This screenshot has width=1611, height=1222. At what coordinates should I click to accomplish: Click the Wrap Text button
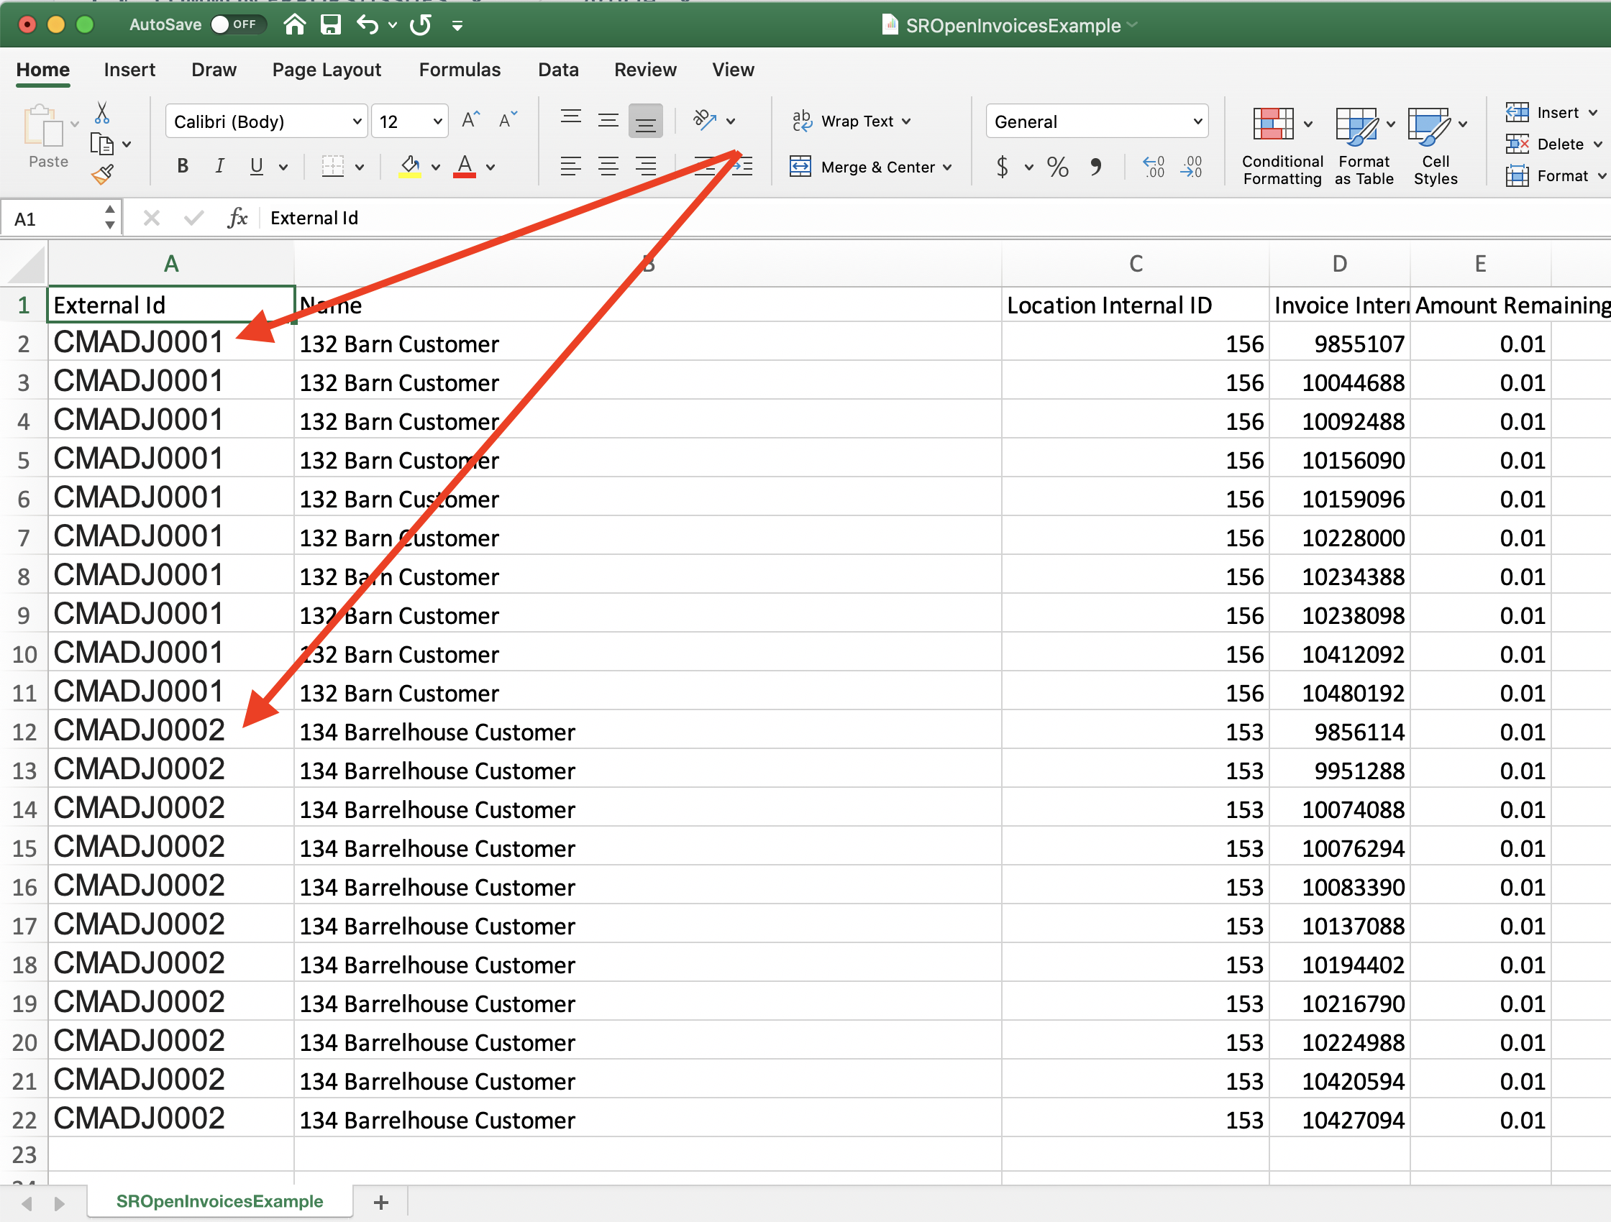851,121
